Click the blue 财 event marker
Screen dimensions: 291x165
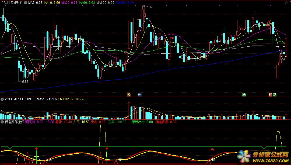pos(140,95)
